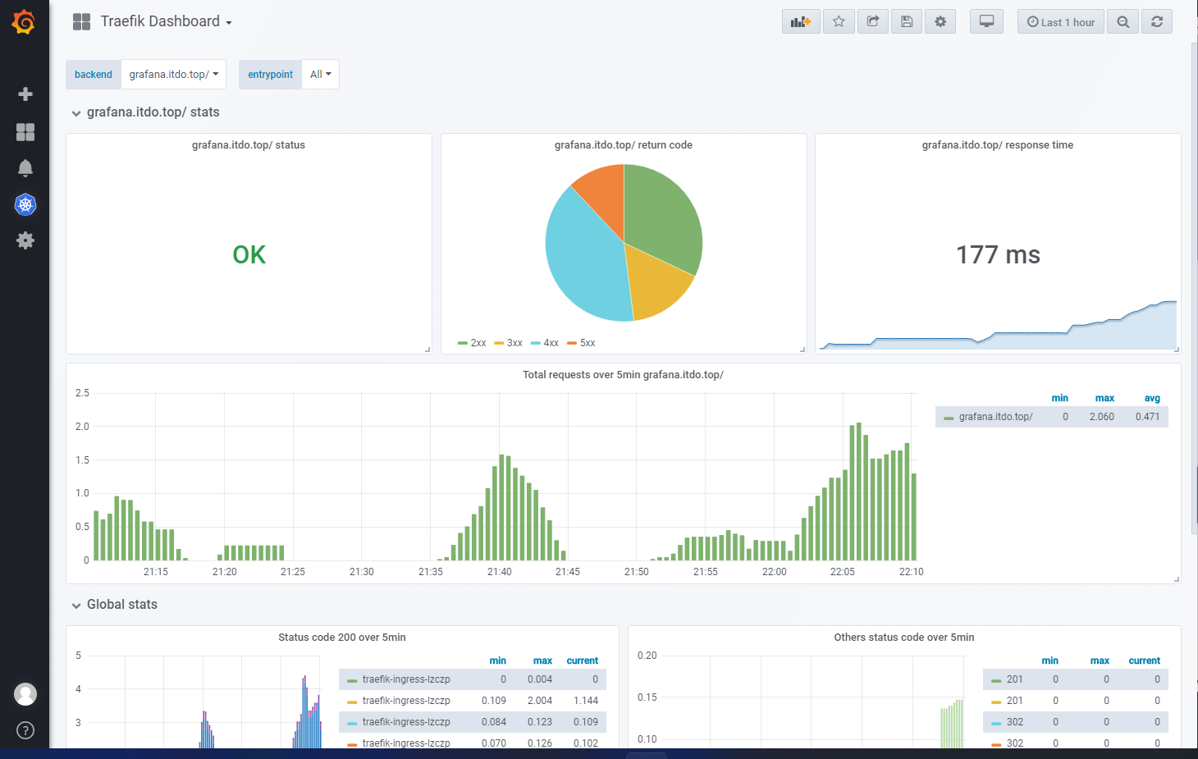Open the backend variable dropdown grafana.itdo.top/
This screenshot has height=759, width=1198.
point(174,75)
